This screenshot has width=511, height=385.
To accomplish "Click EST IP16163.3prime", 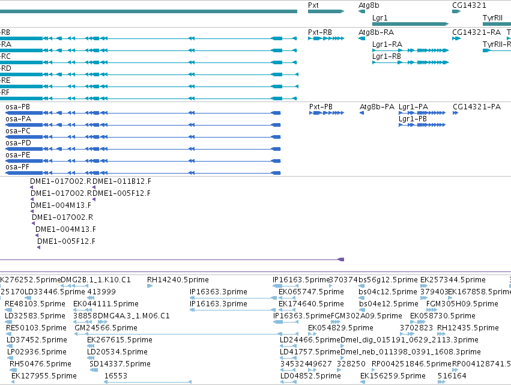I will pos(219,304).
